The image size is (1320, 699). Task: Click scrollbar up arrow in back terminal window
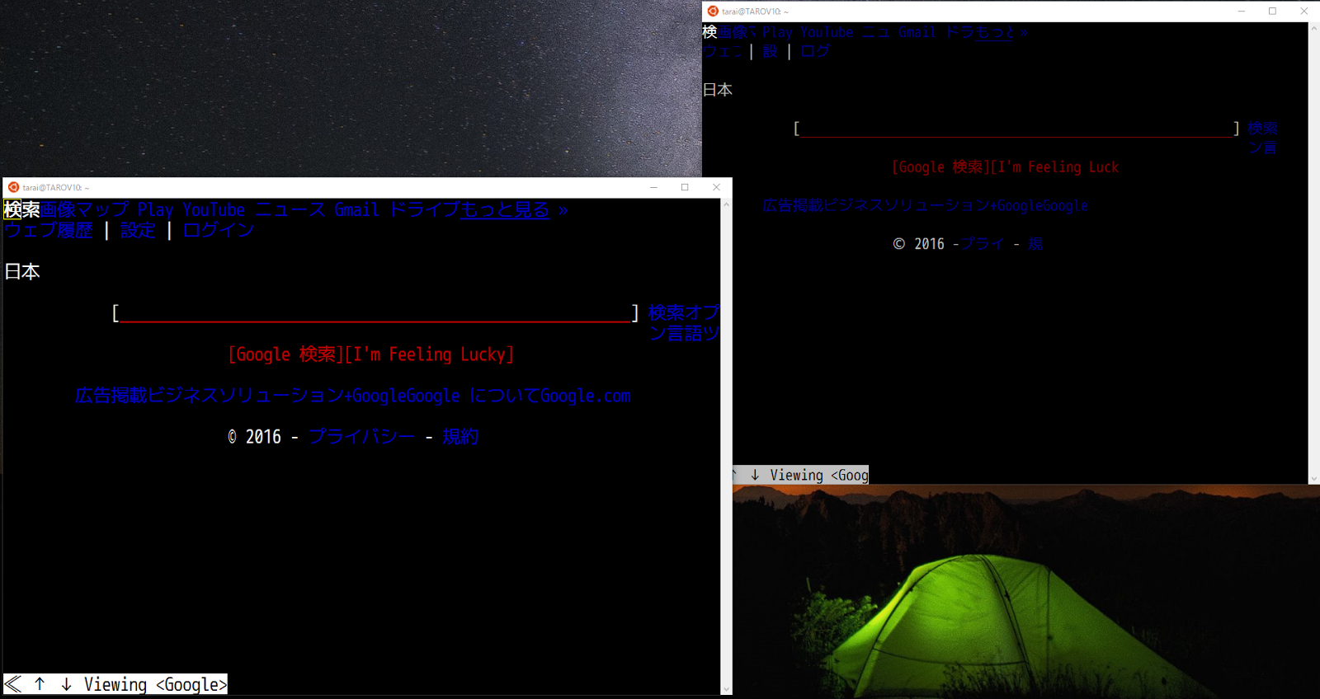[x=1313, y=28]
